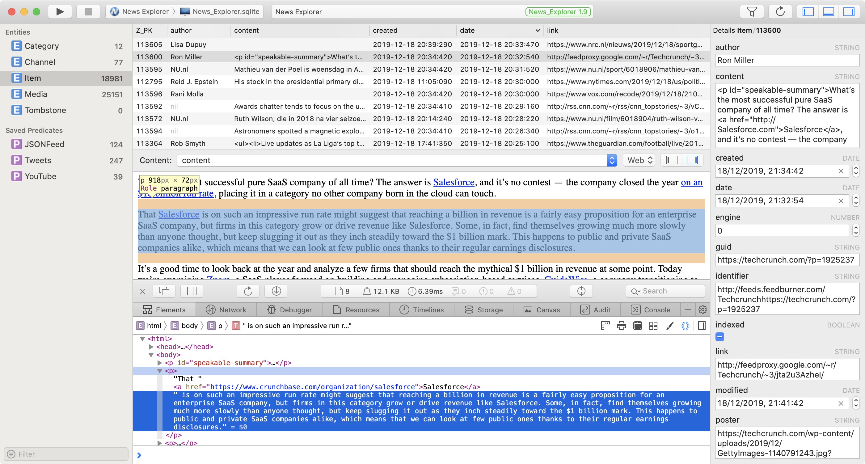The image size is (865, 464).
Task: Reload data with the toolbar refresh icon
Action: click(x=780, y=12)
